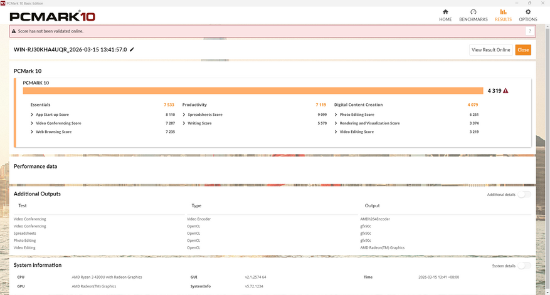Click the CPU value AMD Ryzen 3 4300U
The height and width of the screenshot is (295, 550).
[x=107, y=277]
